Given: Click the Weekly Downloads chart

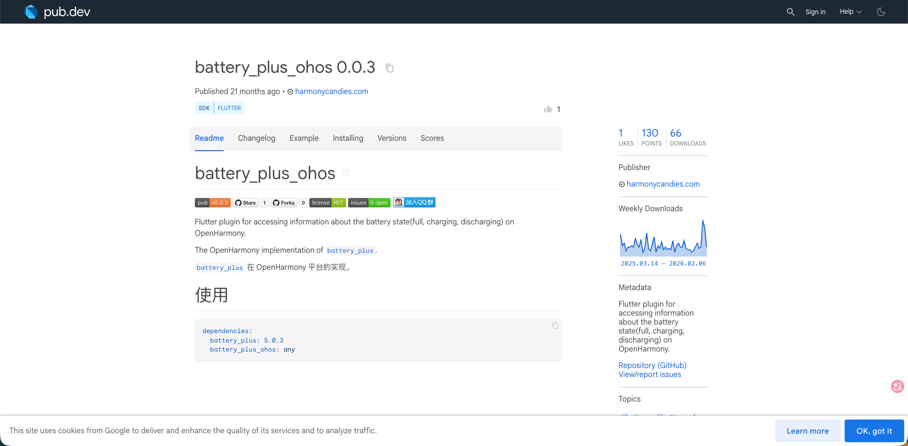Looking at the screenshot, I should click(x=664, y=238).
